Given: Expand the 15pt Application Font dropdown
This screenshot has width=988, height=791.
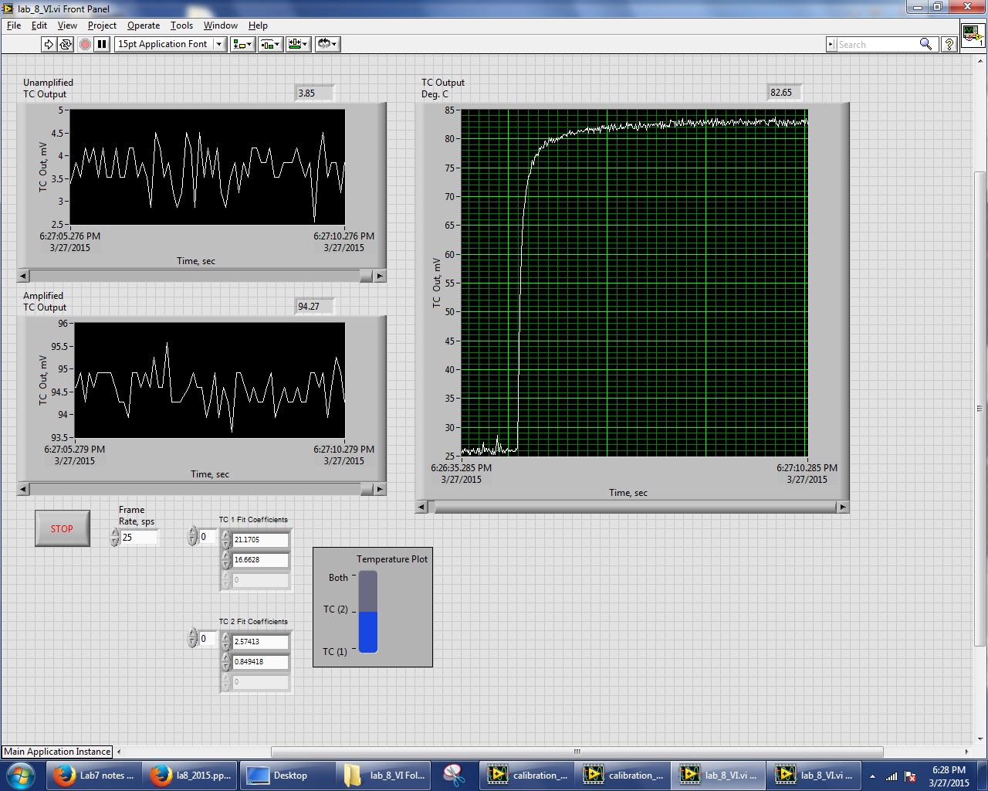Looking at the screenshot, I should coord(219,44).
